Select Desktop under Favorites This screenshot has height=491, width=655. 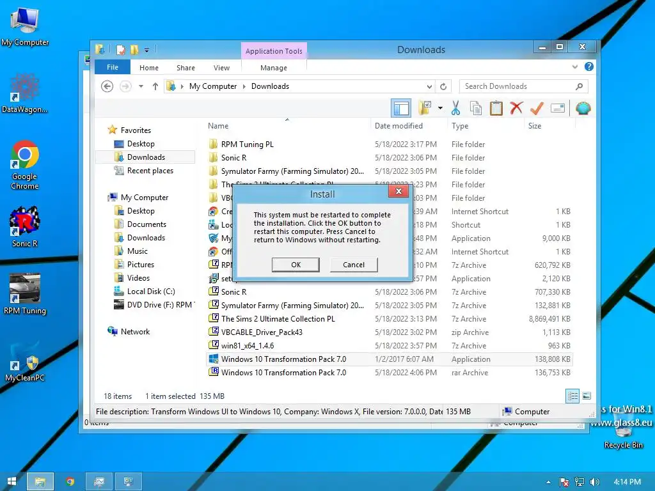141,144
